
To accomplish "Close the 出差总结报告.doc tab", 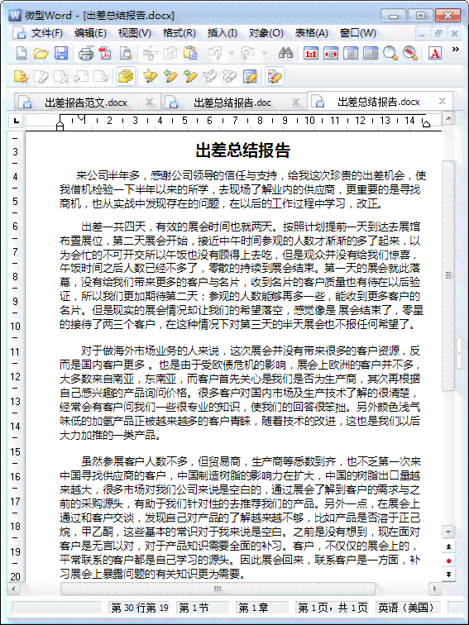I will pyautogui.click(x=295, y=102).
